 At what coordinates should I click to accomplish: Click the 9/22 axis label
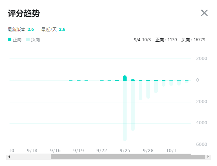tap(102, 151)
